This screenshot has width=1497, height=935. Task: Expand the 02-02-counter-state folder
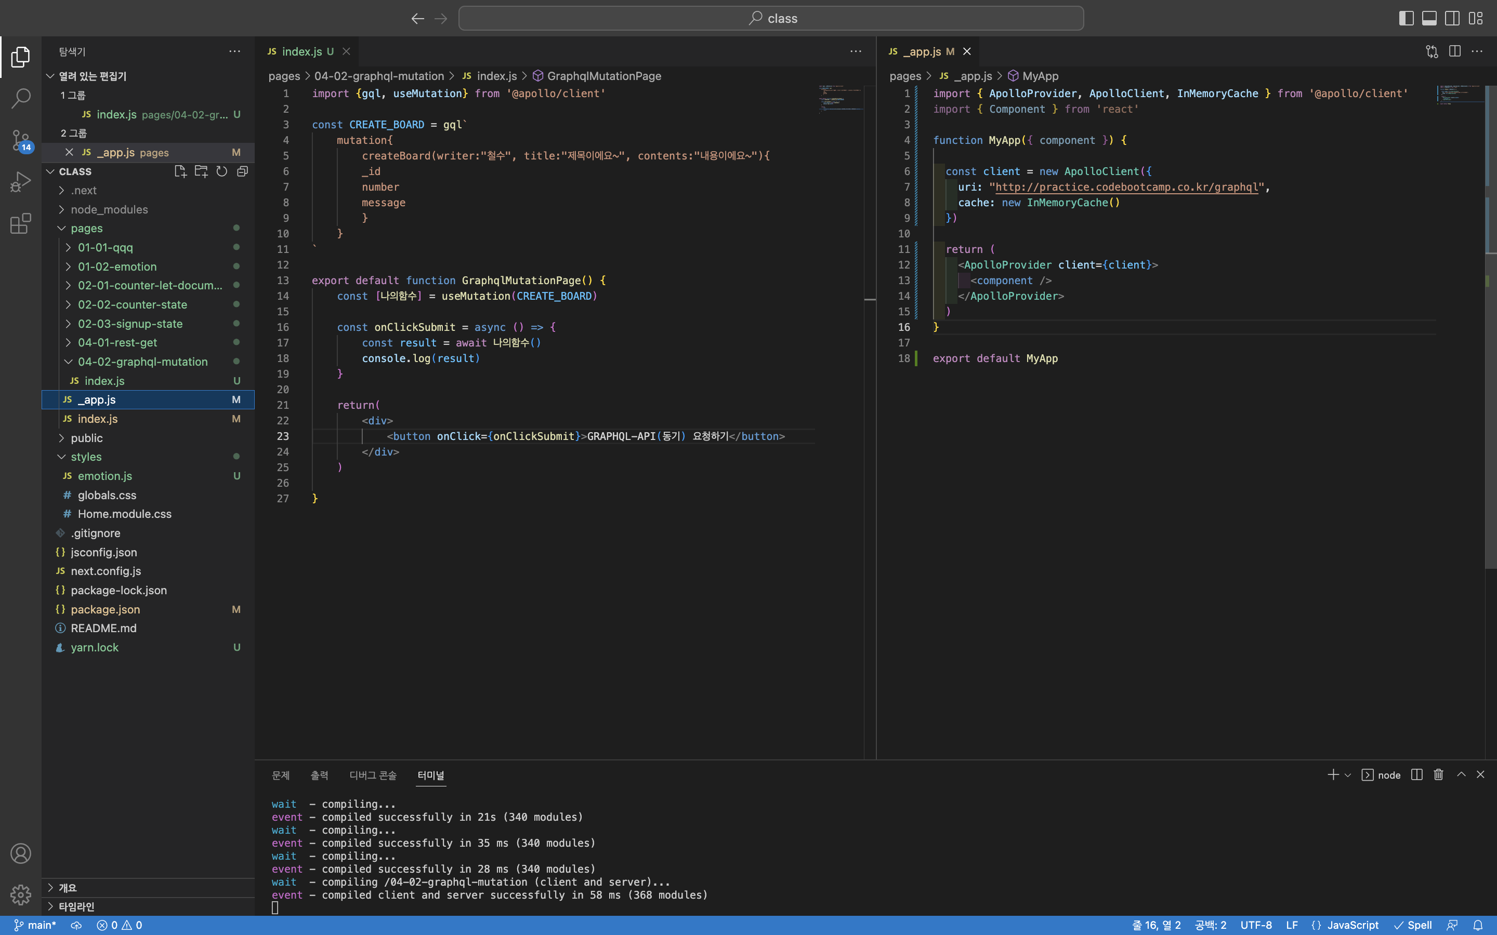click(x=148, y=304)
